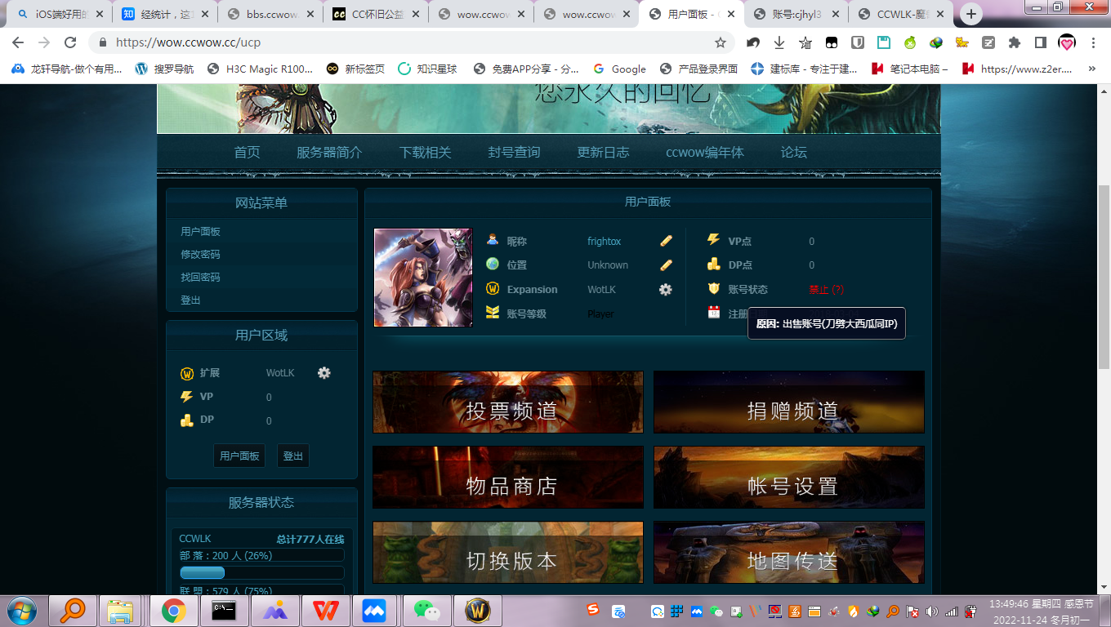Click the calendar icon beside 注册日期
The image size is (1111, 627).
point(715,313)
